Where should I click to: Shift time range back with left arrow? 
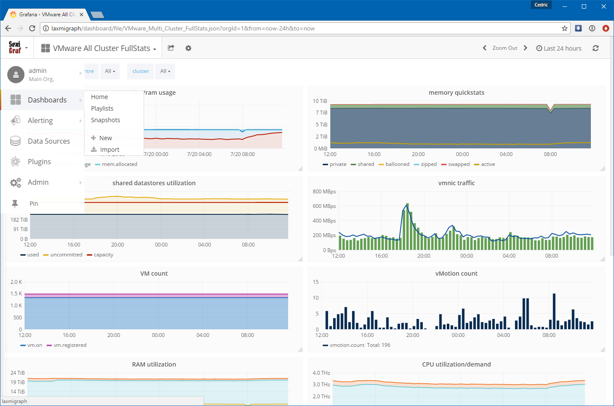point(485,48)
